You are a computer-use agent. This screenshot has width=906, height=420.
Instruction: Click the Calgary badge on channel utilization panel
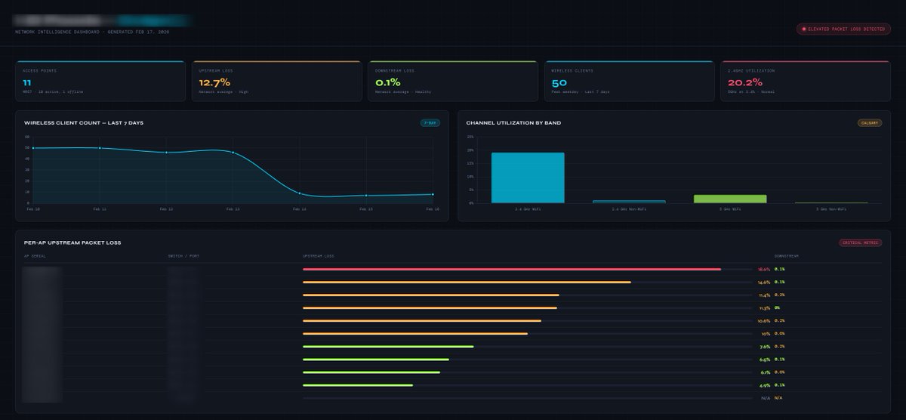(x=870, y=122)
